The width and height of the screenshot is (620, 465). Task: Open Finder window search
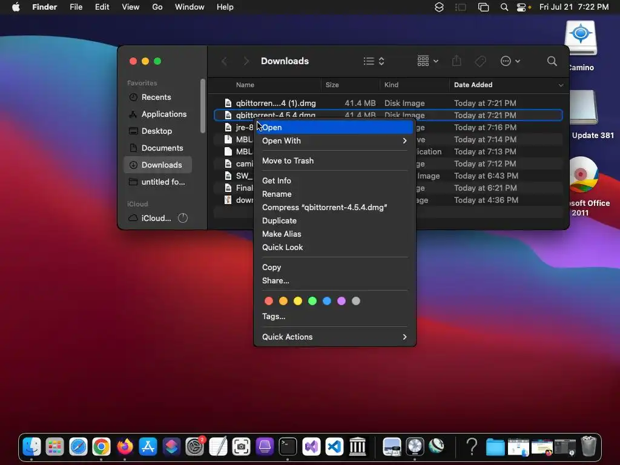(x=552, y=61)
